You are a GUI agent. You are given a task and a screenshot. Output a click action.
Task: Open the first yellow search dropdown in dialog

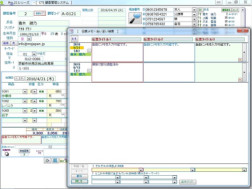point(141,170)
